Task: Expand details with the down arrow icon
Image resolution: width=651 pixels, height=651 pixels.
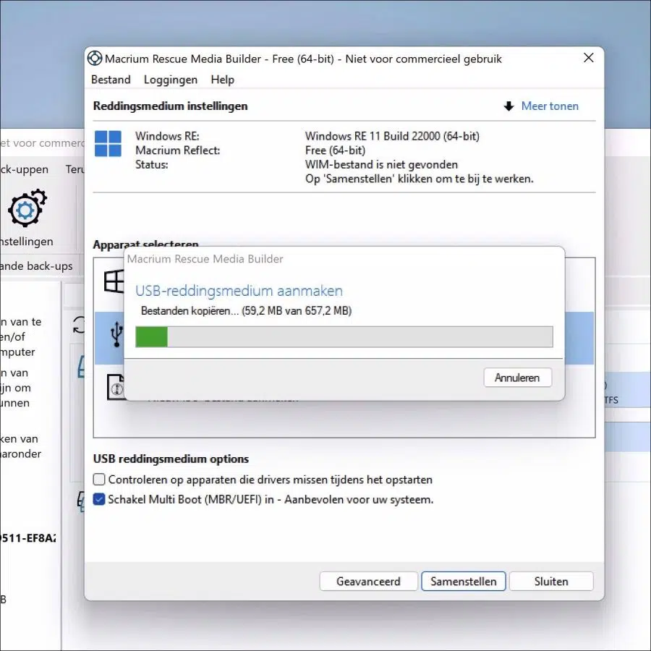Action: 509,106
